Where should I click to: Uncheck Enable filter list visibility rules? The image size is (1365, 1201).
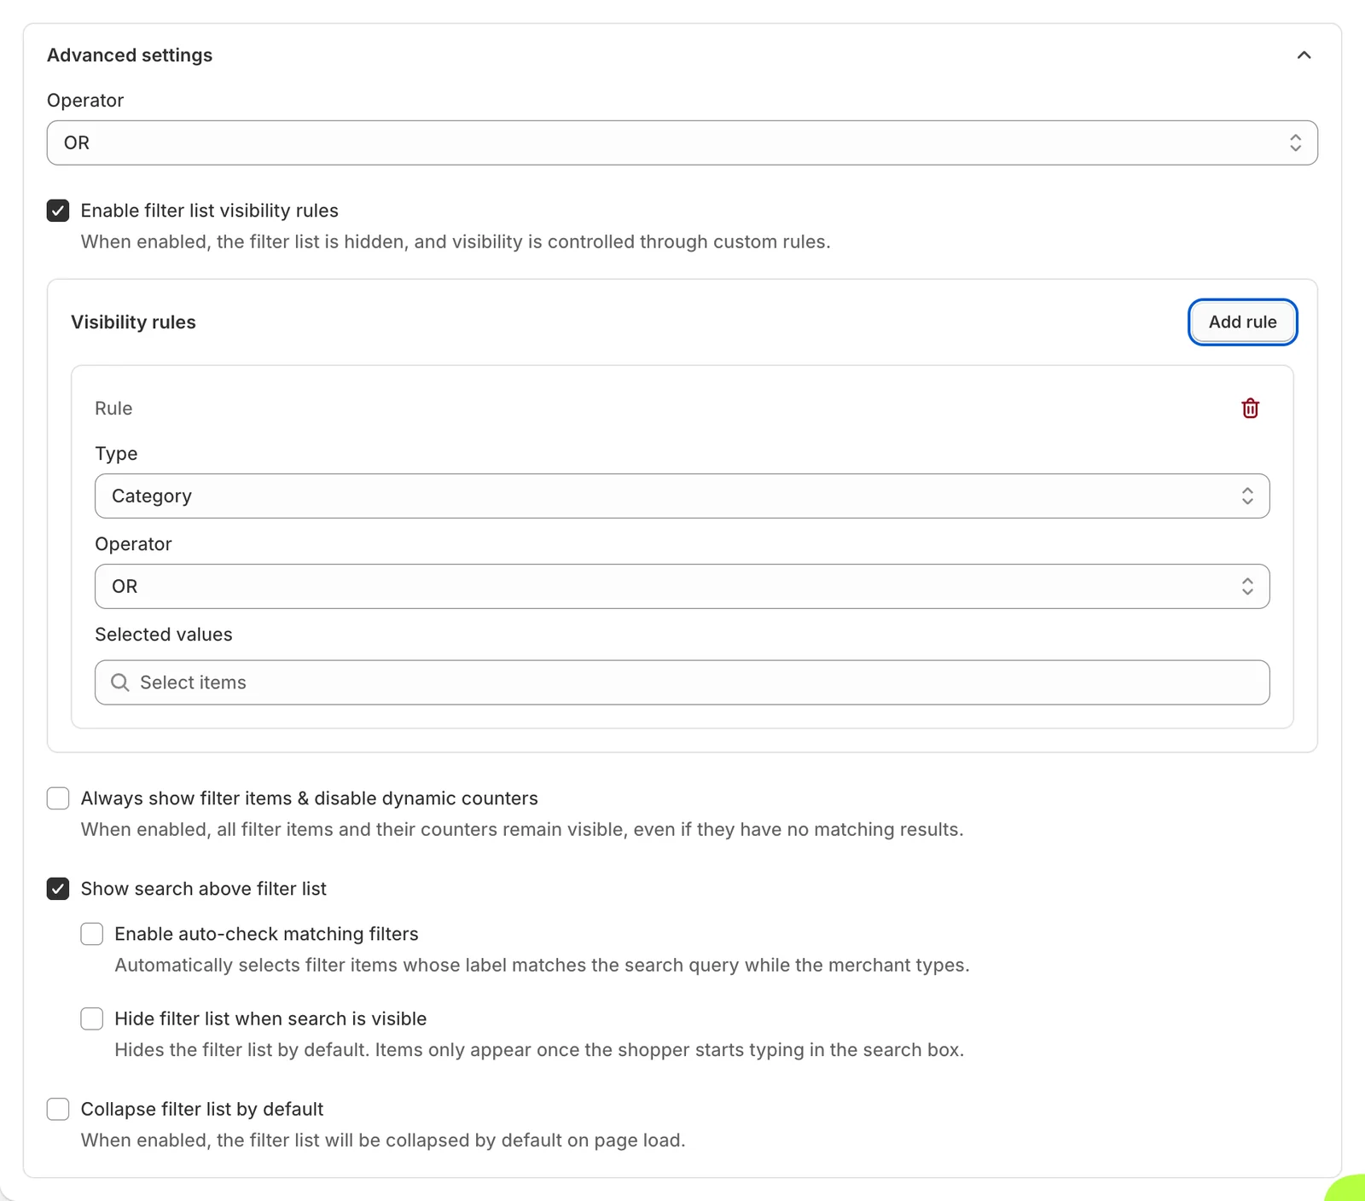coord(58,211)
